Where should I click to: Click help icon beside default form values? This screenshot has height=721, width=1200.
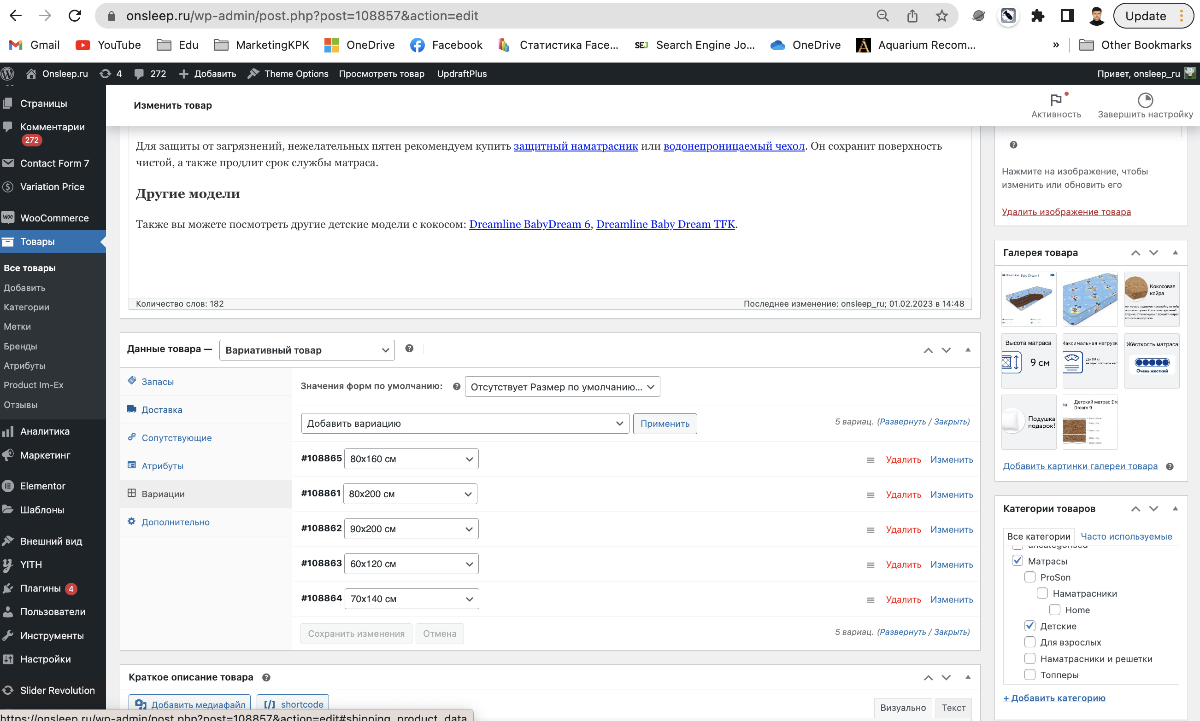pos(457,387)
